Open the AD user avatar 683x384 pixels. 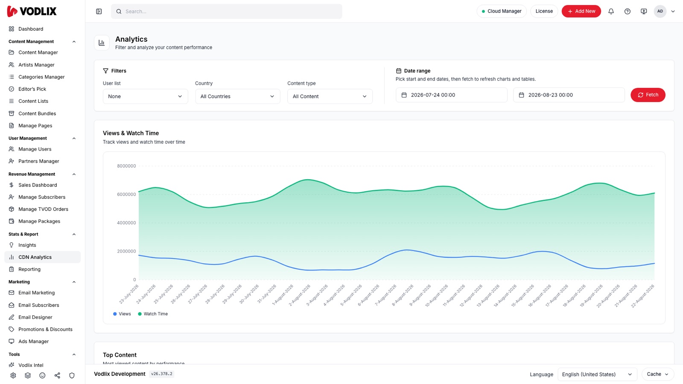pos(660,12)
